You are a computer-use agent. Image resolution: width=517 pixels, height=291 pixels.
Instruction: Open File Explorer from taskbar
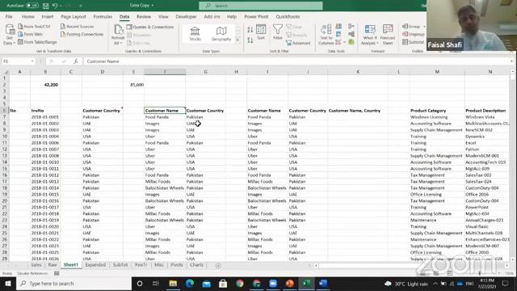point(173,284)
